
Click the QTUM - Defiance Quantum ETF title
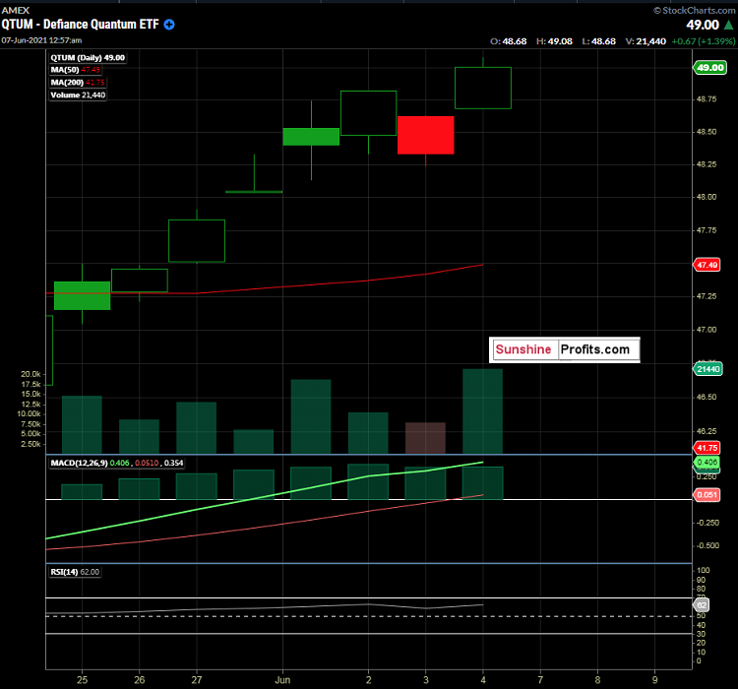[x=81, y=25]
